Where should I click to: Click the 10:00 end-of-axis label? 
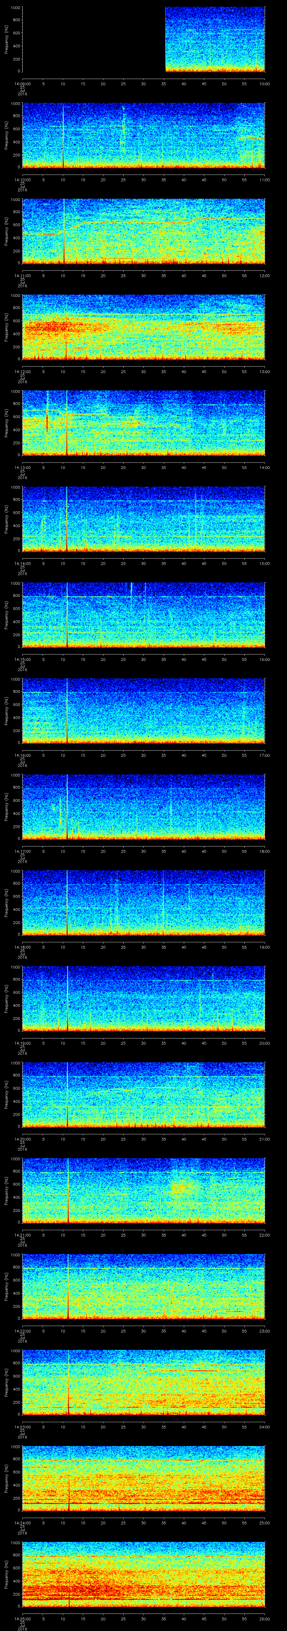click(265, 83)
